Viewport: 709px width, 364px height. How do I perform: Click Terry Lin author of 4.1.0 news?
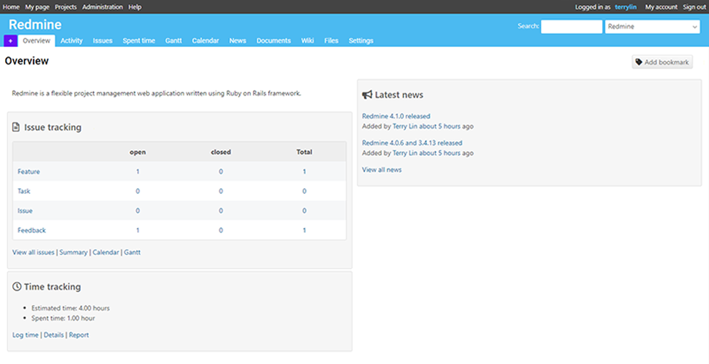point(405,126)
